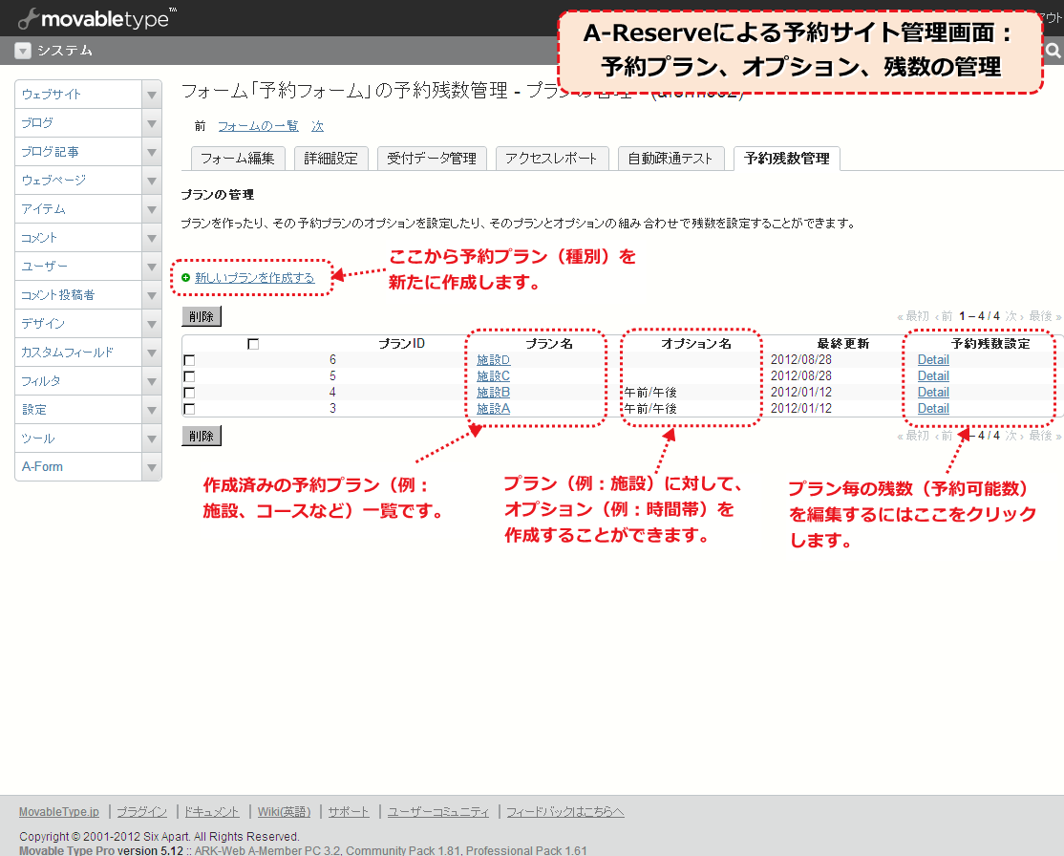The height and width of the screenshot is (856, 1064).
Task: Click the search magnifier icon
Action: 1053,51
